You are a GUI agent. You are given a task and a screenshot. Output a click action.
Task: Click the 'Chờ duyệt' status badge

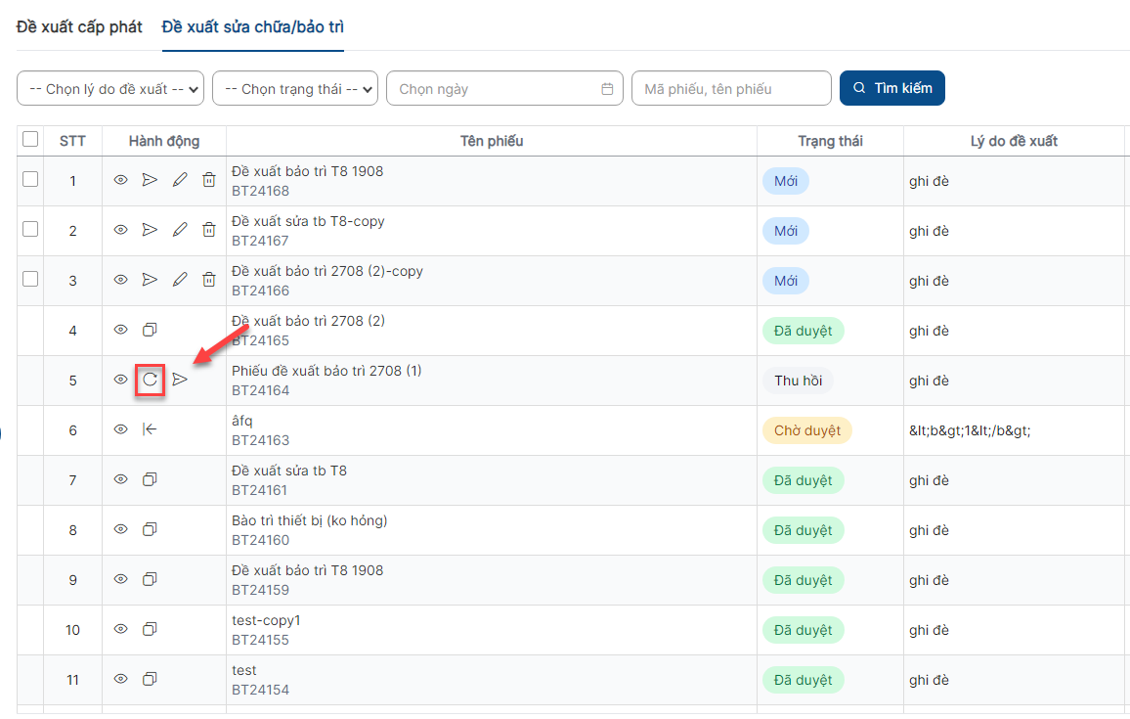(807, 429)
